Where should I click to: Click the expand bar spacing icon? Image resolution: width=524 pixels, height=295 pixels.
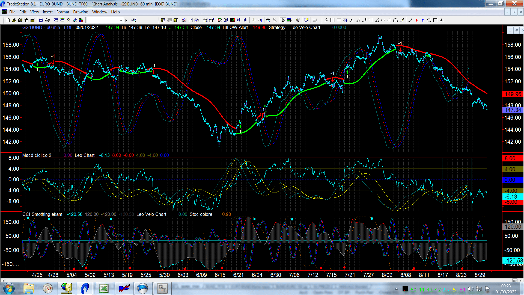click(x=260, y=20)
